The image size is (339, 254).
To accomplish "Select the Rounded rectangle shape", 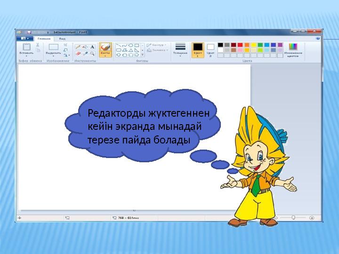I will pyautogui.click(x=119, y=50).
